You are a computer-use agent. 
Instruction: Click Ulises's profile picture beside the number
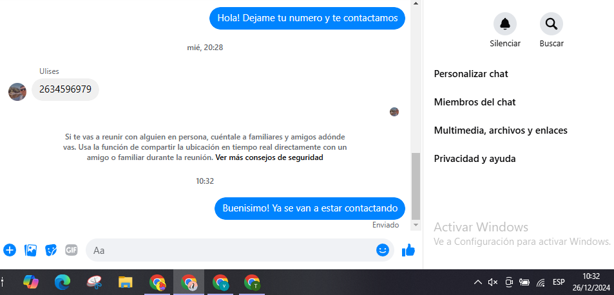(17, 92)
